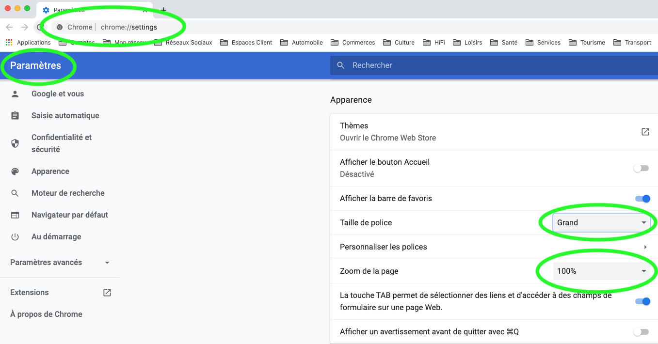658x344 pixels.
Task: Open the Loisirs bookmark folder
Action: click(x=468, y=42)
